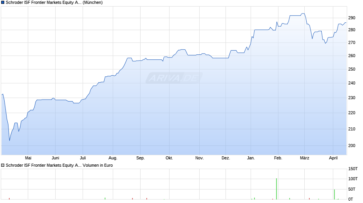
Task: Click the 270 price axis label
Action: (352, 42)
